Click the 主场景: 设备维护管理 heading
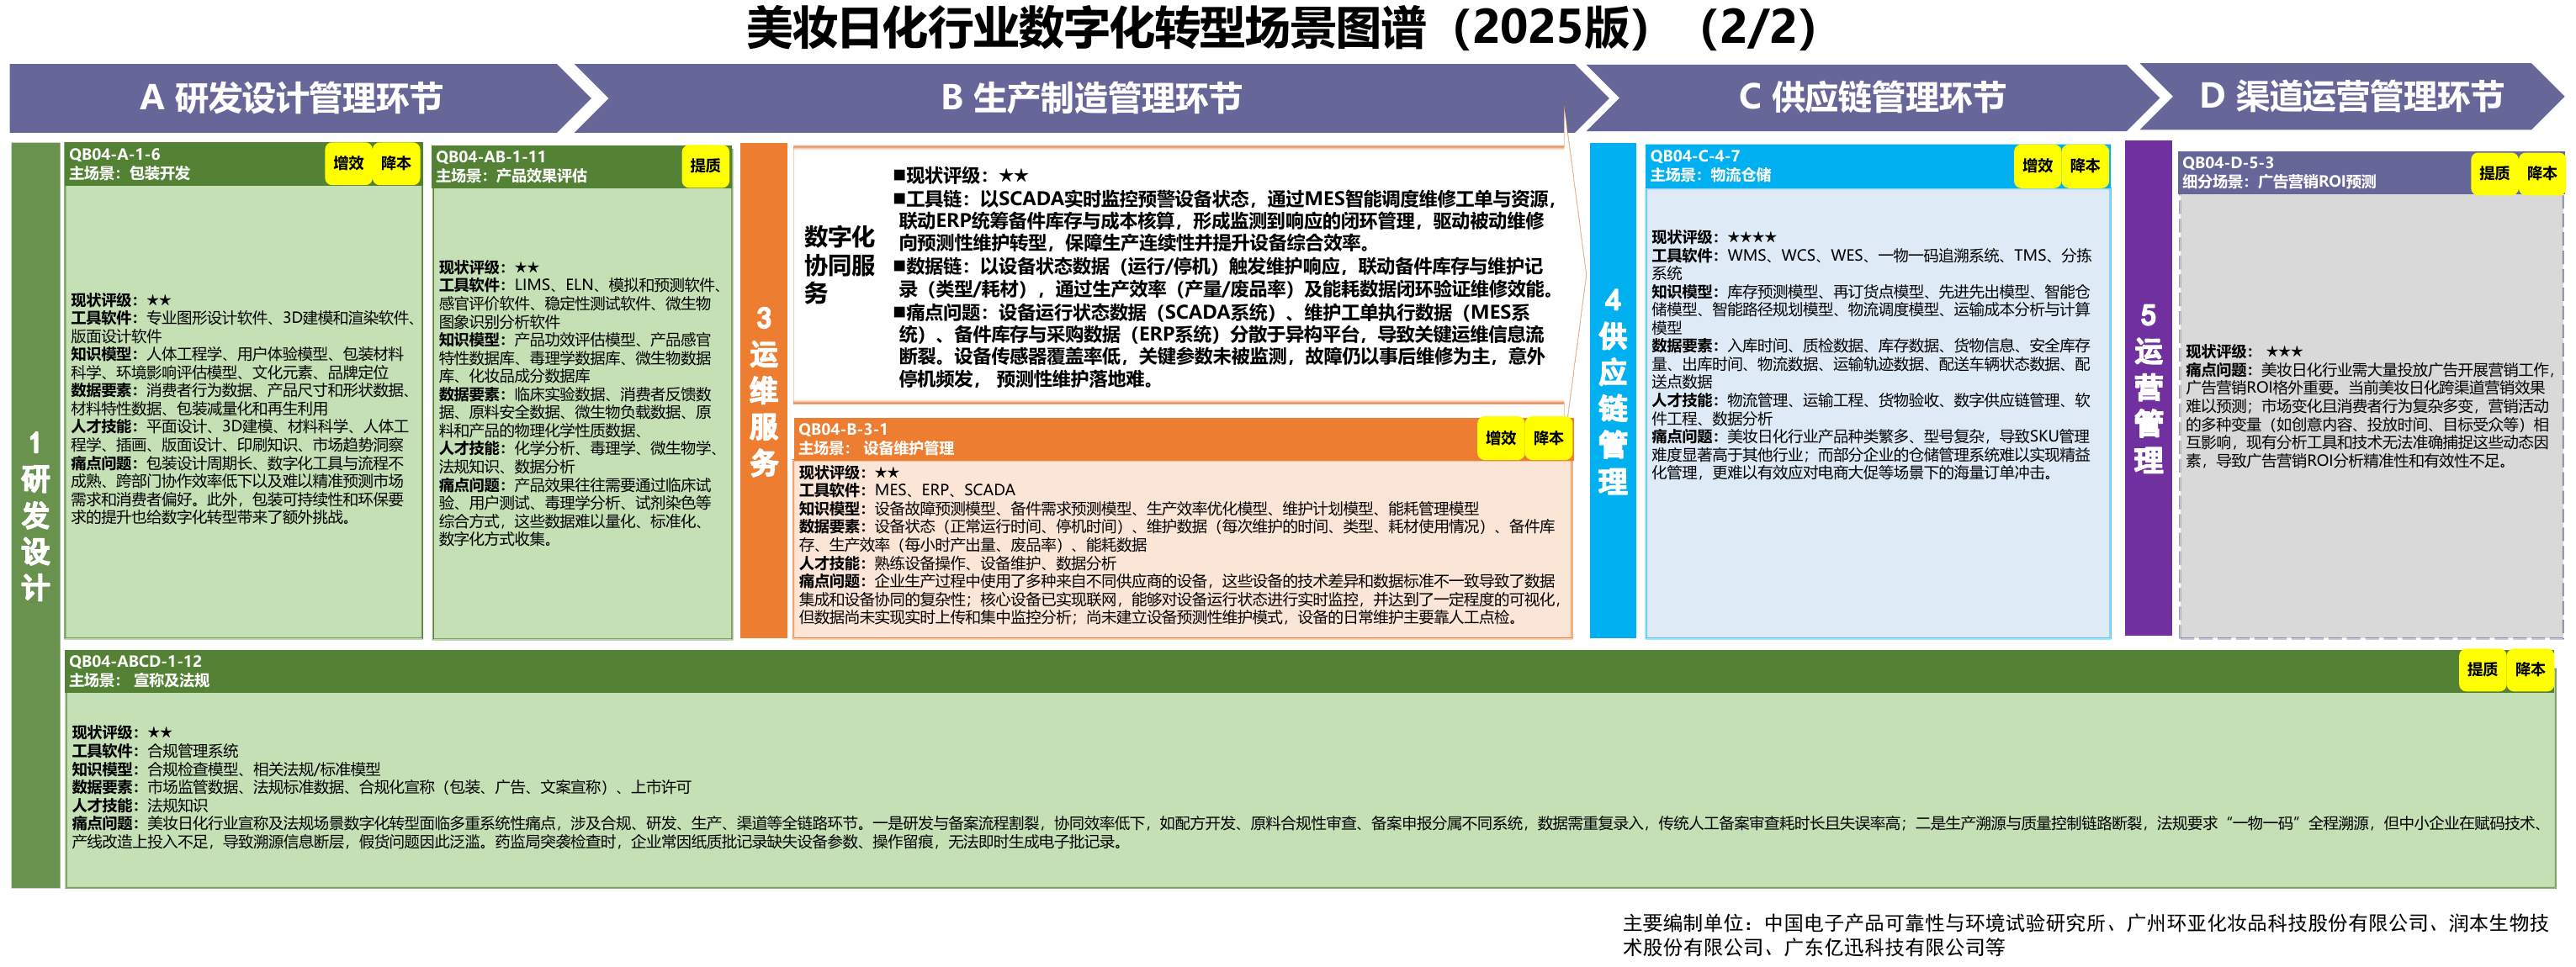This screenshot has height=967, width=2576. pos(876,448)
